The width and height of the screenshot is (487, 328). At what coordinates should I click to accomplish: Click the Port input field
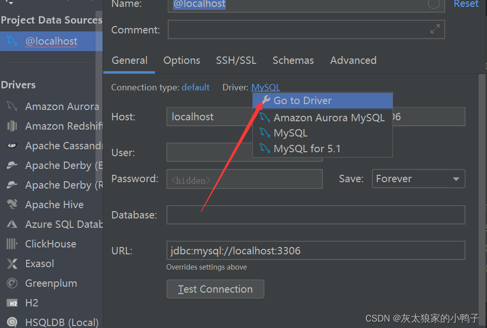[x=428, y=116]
